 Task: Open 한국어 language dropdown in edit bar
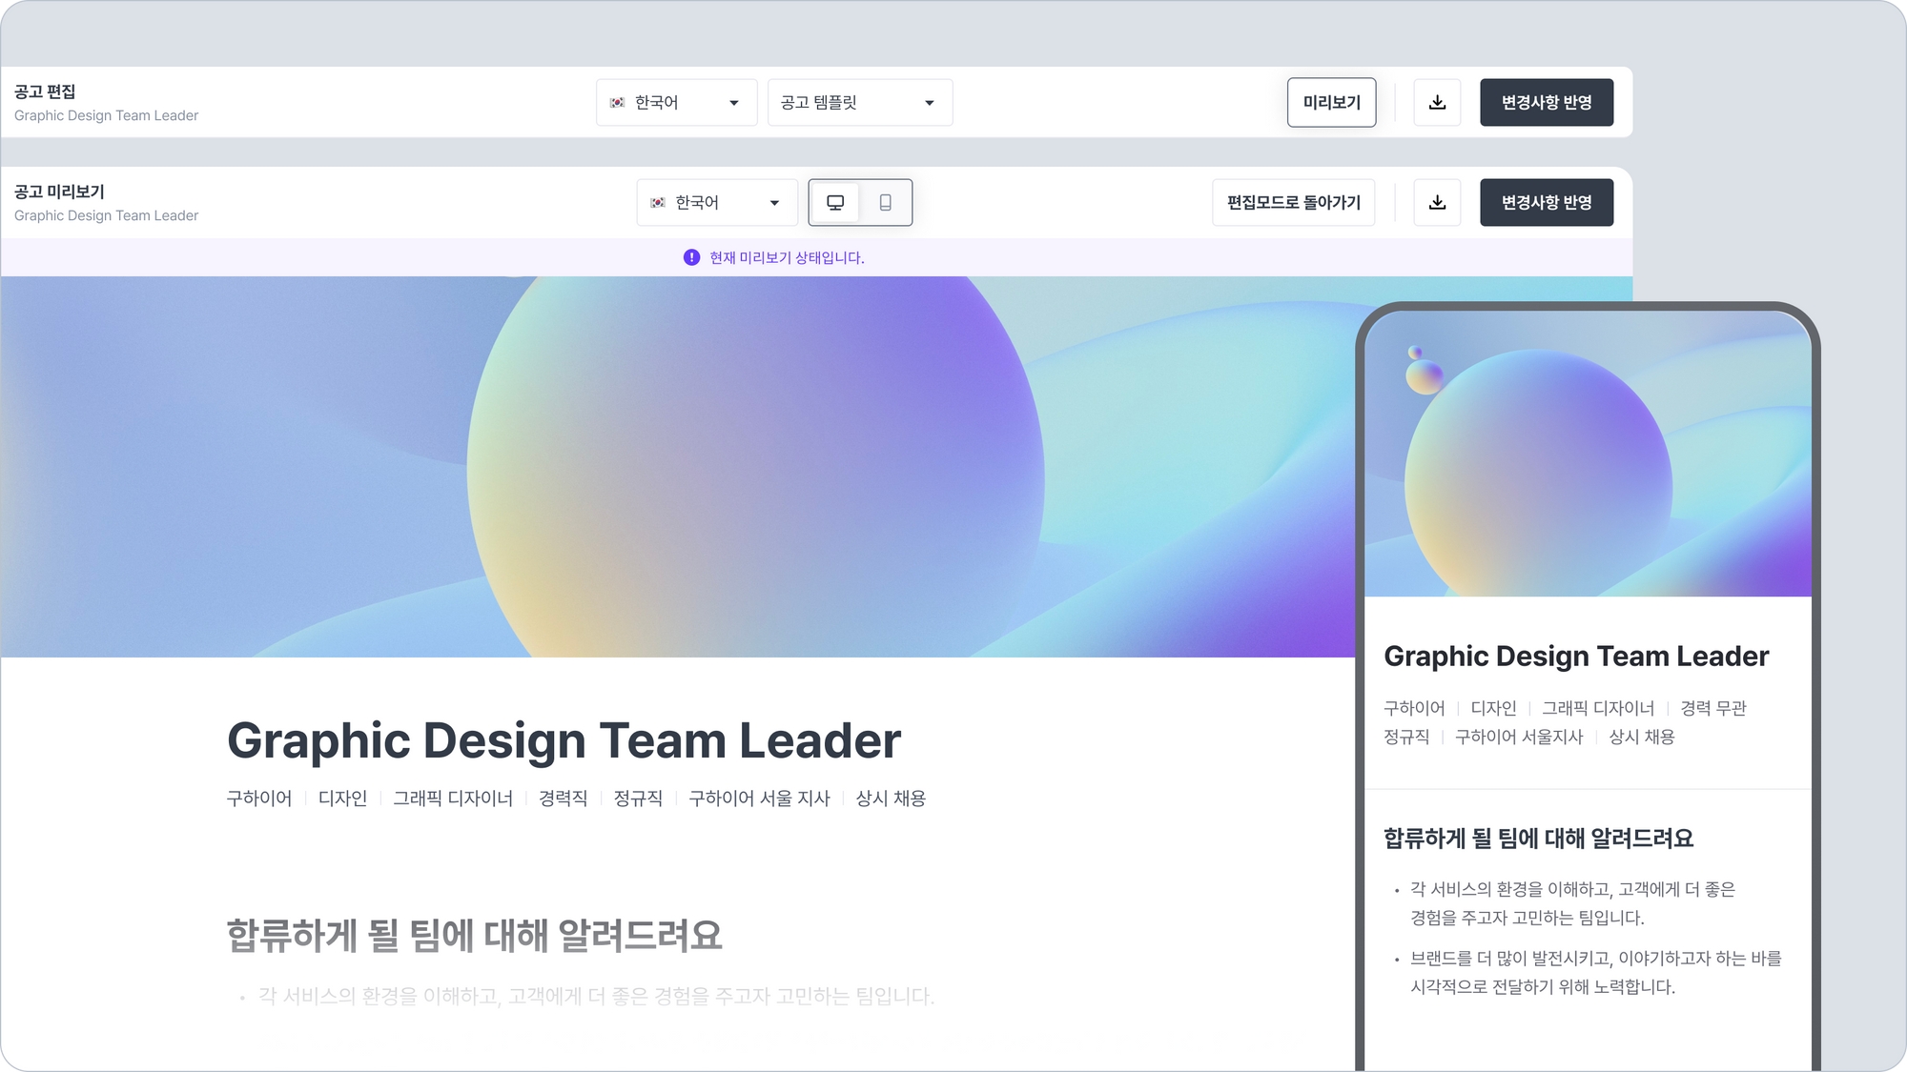(x=676, y=103)
